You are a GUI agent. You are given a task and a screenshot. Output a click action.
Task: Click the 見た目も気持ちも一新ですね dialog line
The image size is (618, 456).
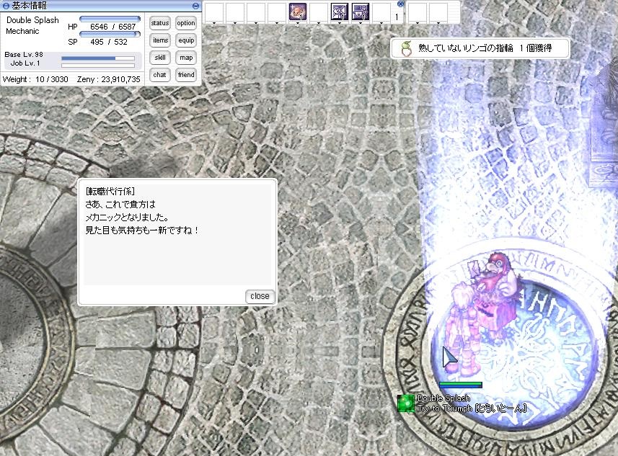click(x=141, y=230)
